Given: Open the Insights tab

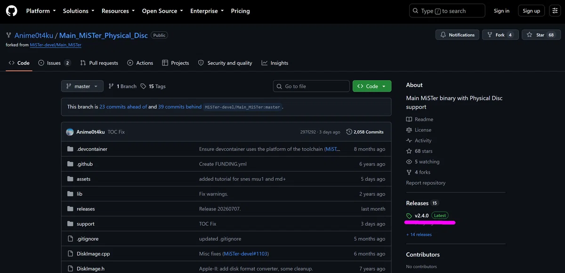Looking at the screenshot, I should [x=275, y=63].
